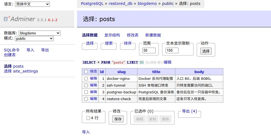Click the 选择 button in 动作 box
Image resolution: width=271 pixels, height=138 pixels.
click(206, 51)
